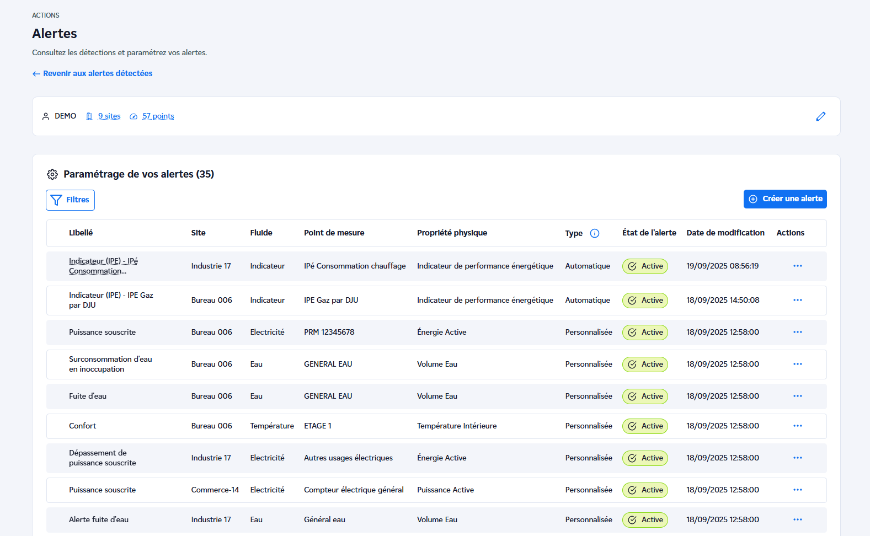The width and height of the screenshot is (870, 536).
Task: Click the Type column info icon
Action: tap(594, 233)
